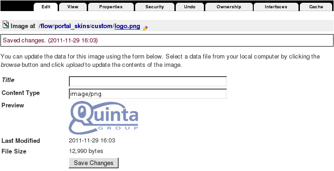This screenshot has width=334, height=171.
Task: Open the portal_skins path link
Action: tap(72, 26)
